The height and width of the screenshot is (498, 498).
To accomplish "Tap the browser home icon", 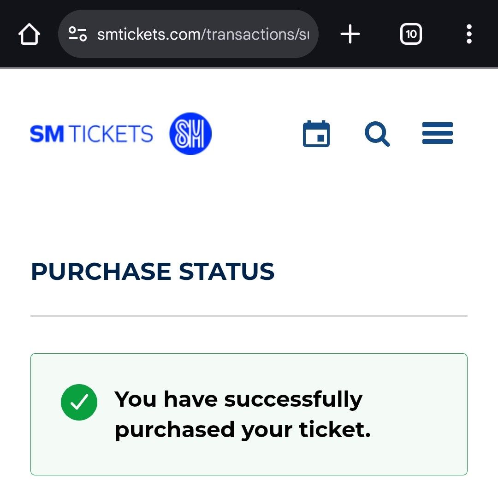I will point(29,35).
